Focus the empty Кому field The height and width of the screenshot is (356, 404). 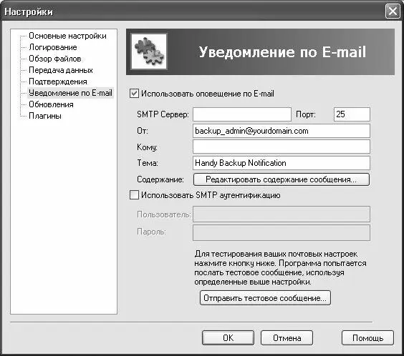coord(282,147)
